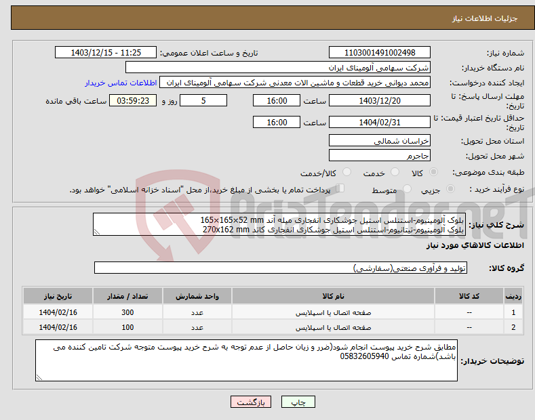Click the price validity date 1404/02/31
535x420 pixels.
[380, 122]
